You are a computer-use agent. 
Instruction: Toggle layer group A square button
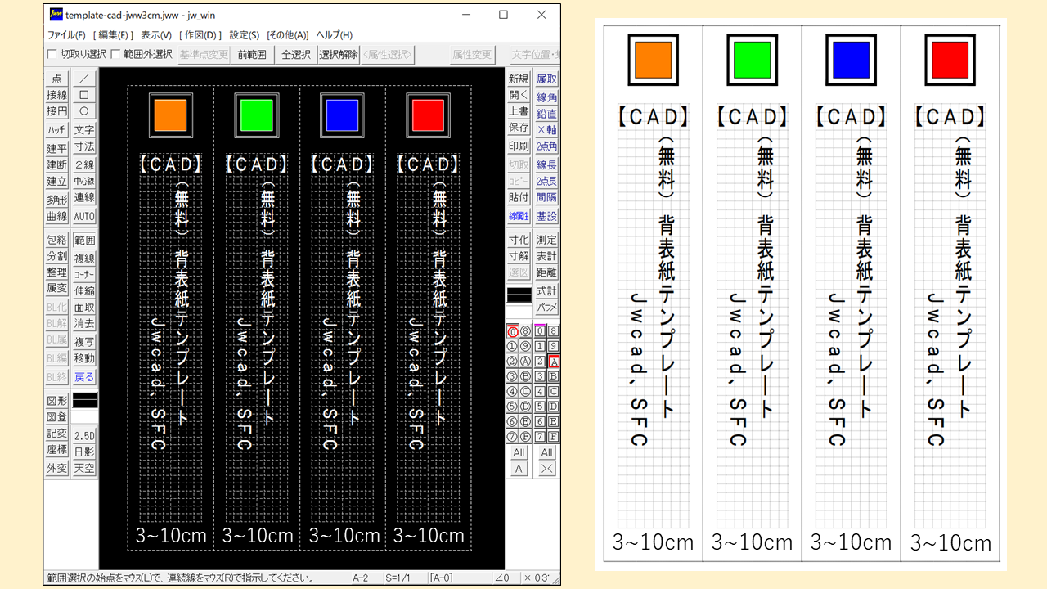click(554, 361)
